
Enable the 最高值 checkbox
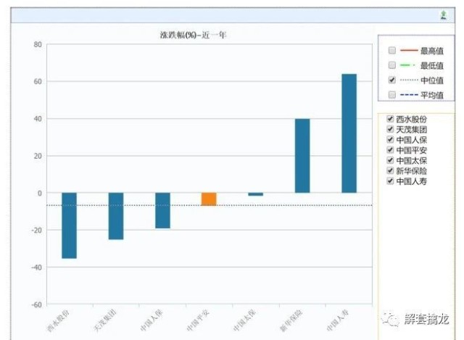click(392, 51)
